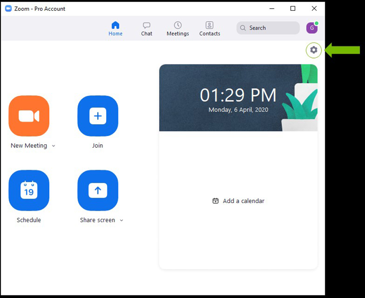Screen dimensions: 365x298
Task: Close the Zoom window
Action: 314,9
